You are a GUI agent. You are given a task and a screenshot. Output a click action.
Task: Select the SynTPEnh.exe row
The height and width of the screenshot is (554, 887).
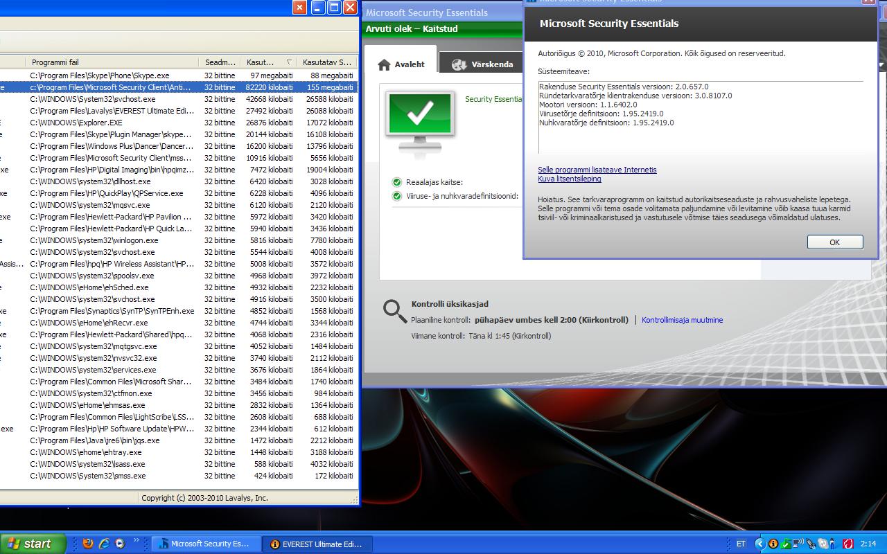(179, 311)
